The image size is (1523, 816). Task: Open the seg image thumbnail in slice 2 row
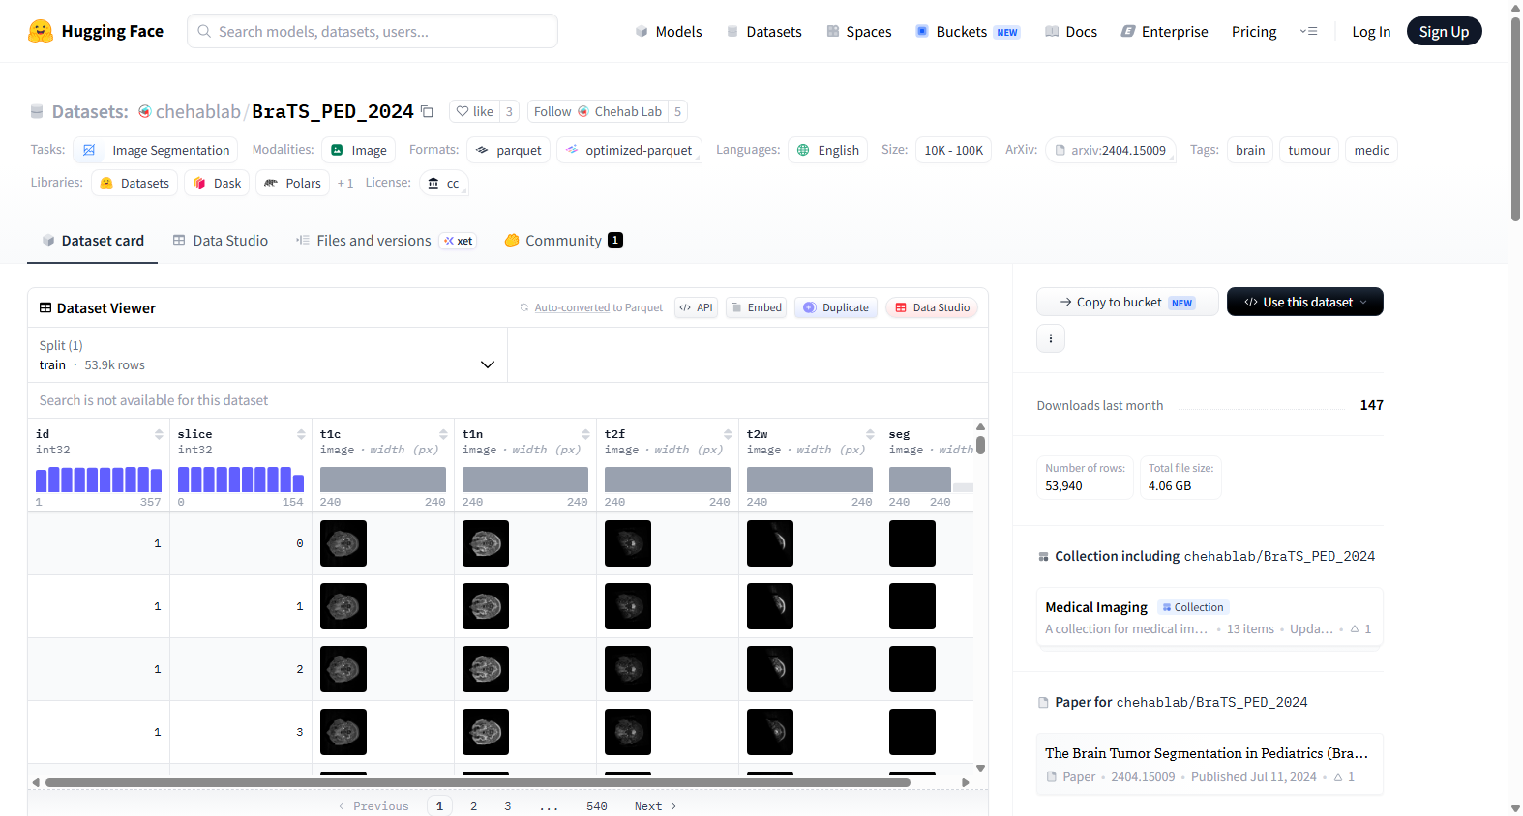coord(912,669)
